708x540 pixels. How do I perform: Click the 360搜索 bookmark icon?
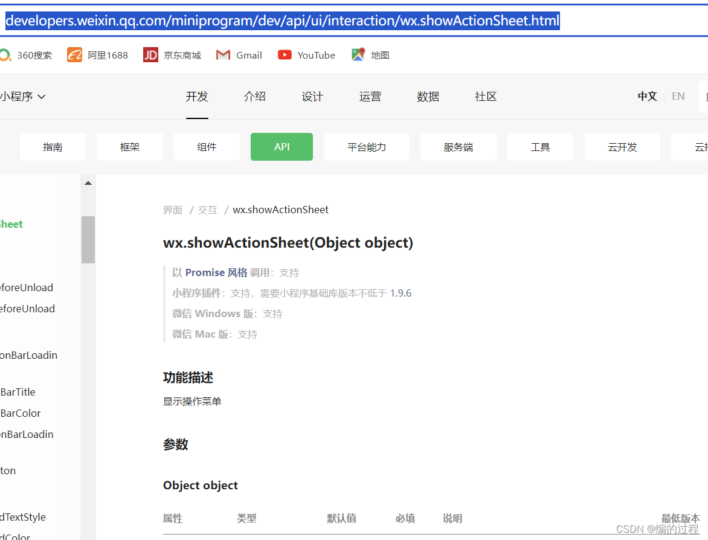click(x=5, y=55)
